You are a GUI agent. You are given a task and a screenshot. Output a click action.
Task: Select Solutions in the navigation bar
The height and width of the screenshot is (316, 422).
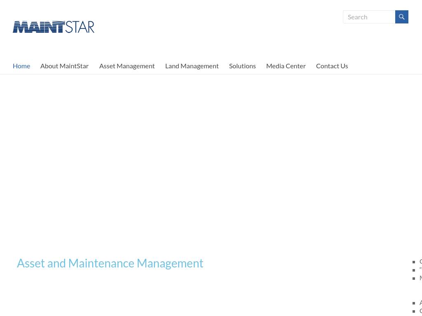242,66
